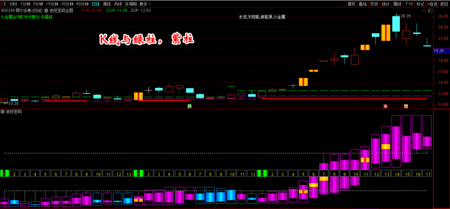Click the 10.29 low price label

click(x=13, y=103)
